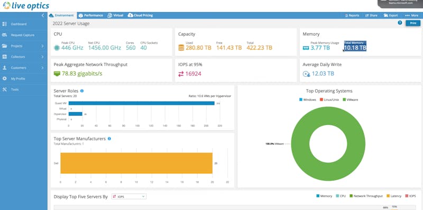423x210 pixels.
Task: Click the Dashboard sidebar icon
Action: pos(4,24)
